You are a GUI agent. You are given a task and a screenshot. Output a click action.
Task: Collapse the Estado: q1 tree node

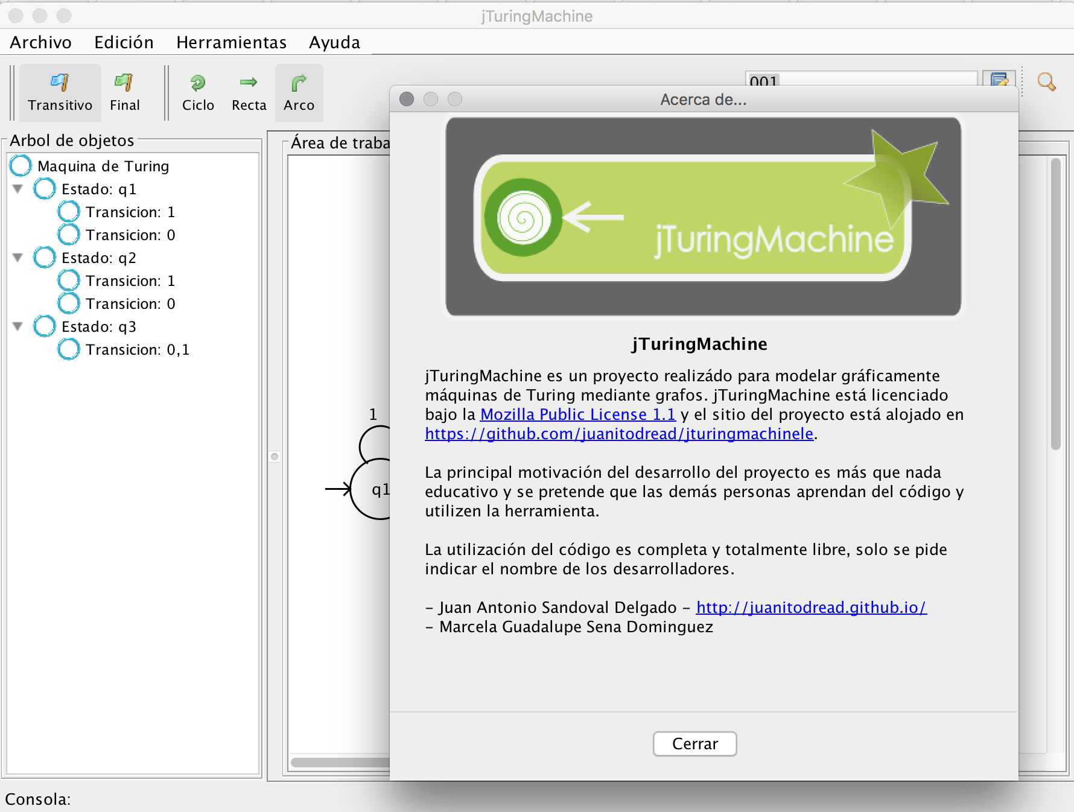[18, 189]
